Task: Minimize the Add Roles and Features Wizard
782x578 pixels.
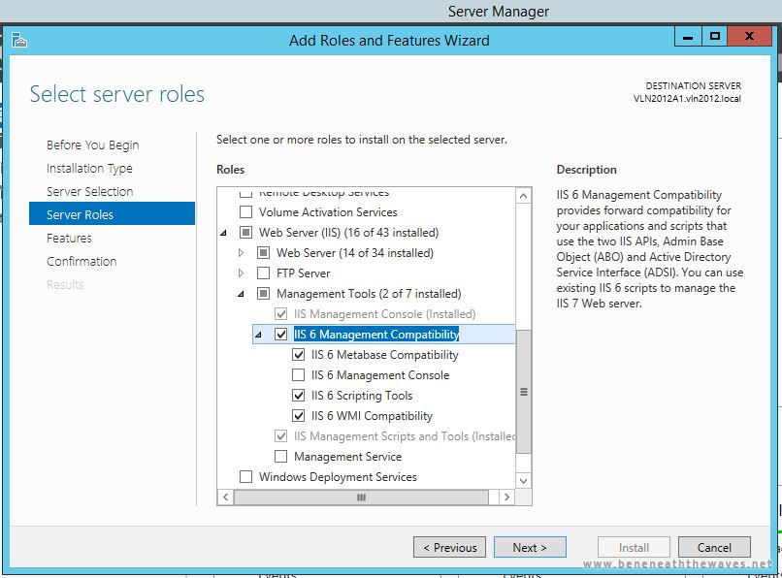Action: [x=688, y=37]
